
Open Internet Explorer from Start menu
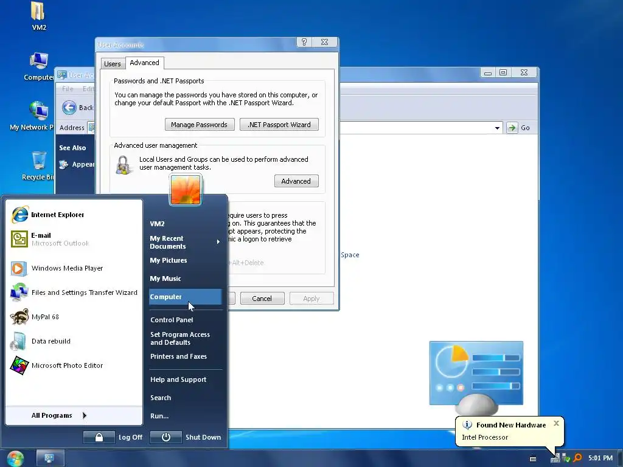[74, 215]
